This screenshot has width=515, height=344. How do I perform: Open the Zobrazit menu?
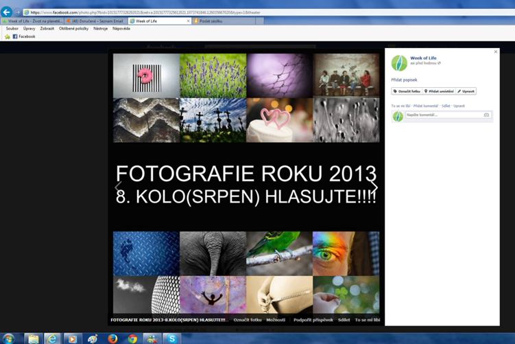[47, 29]
